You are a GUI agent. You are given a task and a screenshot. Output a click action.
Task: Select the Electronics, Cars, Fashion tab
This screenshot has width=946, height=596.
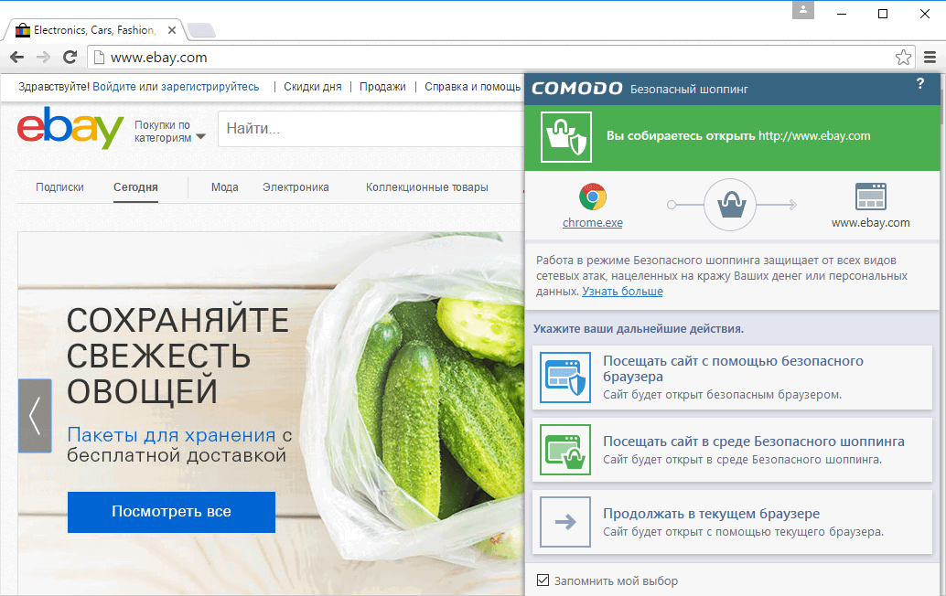[x=93, y=30]
